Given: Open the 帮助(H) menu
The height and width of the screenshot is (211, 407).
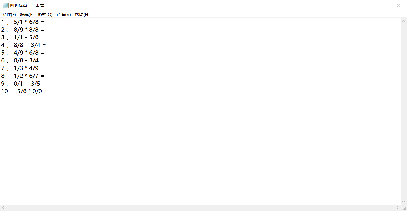Looking at the screenshot, I should pyautogui.click(x=82, y=15).
